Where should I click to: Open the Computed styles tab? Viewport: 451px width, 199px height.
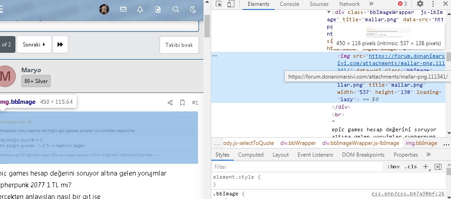coord(251,154)
